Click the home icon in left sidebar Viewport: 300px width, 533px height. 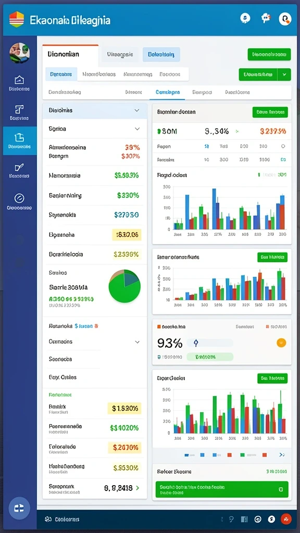[x=19, y=80]
